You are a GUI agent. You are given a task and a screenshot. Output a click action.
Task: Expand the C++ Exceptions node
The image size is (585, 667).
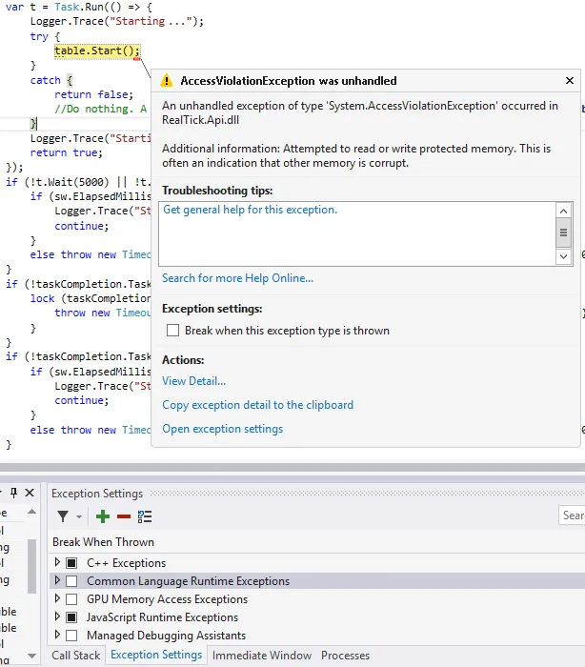57,562
